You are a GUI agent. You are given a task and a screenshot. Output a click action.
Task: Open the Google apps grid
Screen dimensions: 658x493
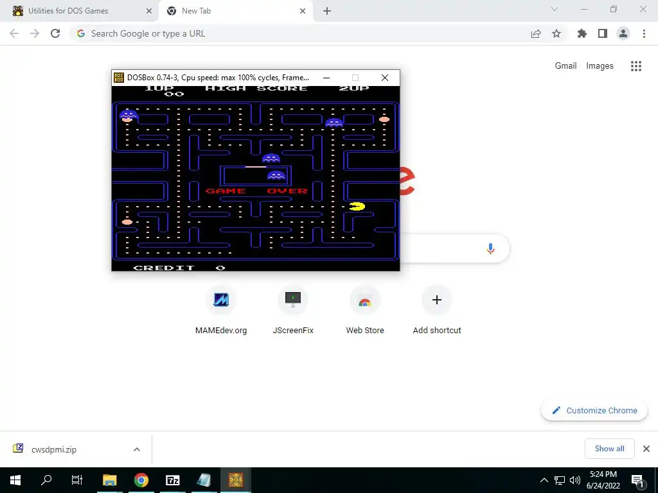(x=636, y=66)
